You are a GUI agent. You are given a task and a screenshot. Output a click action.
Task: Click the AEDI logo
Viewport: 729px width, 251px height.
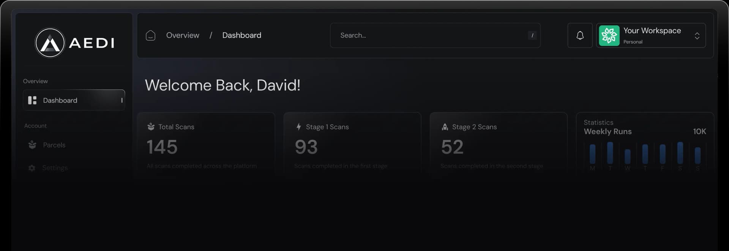coord(74,42)
